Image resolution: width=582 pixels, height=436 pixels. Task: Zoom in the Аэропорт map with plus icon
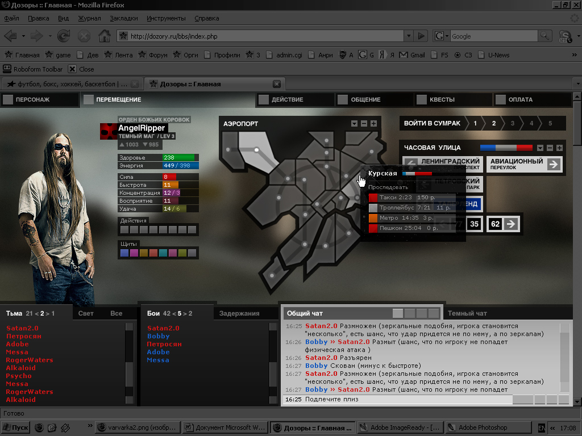[374, 123]
